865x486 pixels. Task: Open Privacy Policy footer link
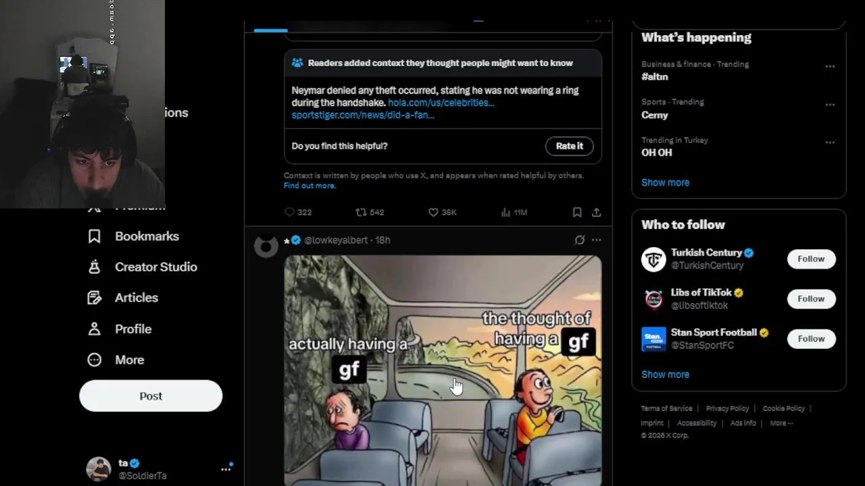click(727, 408)
